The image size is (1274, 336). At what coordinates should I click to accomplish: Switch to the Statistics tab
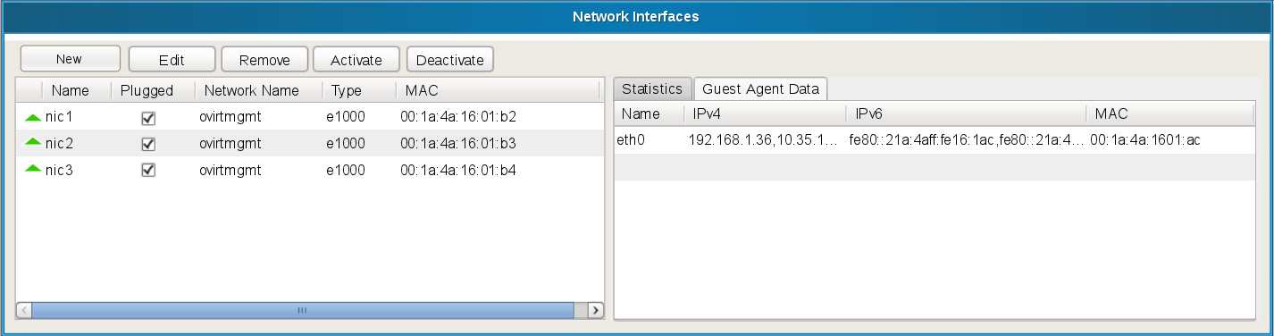pos(652,88)
